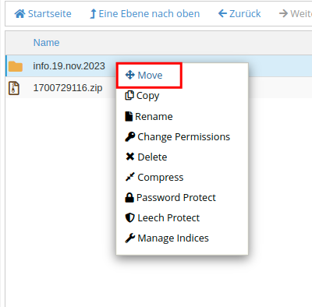Select the 1700729116.zip file name
312x307 pixels.
point(68,88)
